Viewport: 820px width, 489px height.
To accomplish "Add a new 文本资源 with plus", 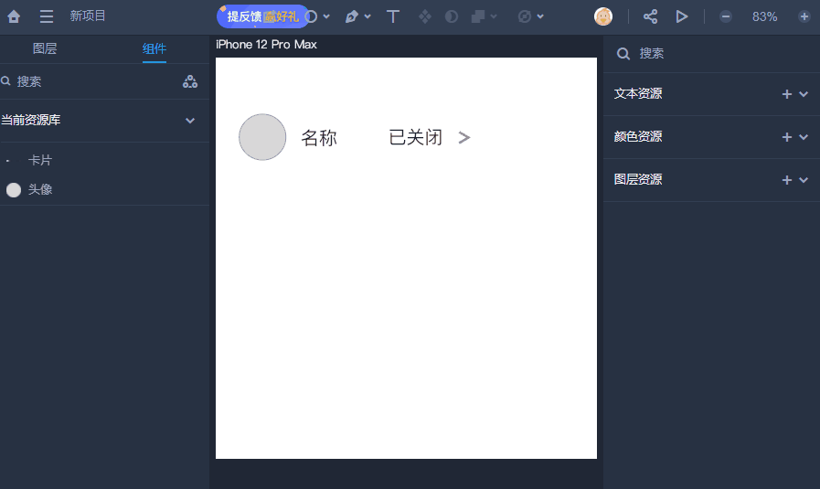I will pos(786,94).
